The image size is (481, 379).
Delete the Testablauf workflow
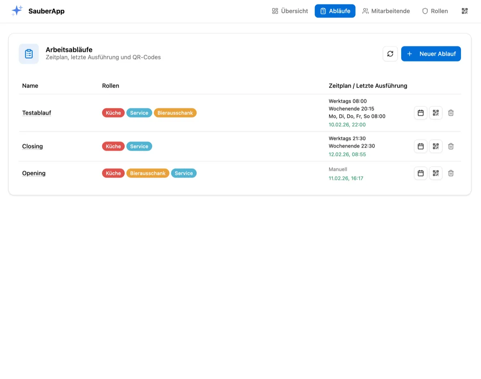[x=451, y=113]
